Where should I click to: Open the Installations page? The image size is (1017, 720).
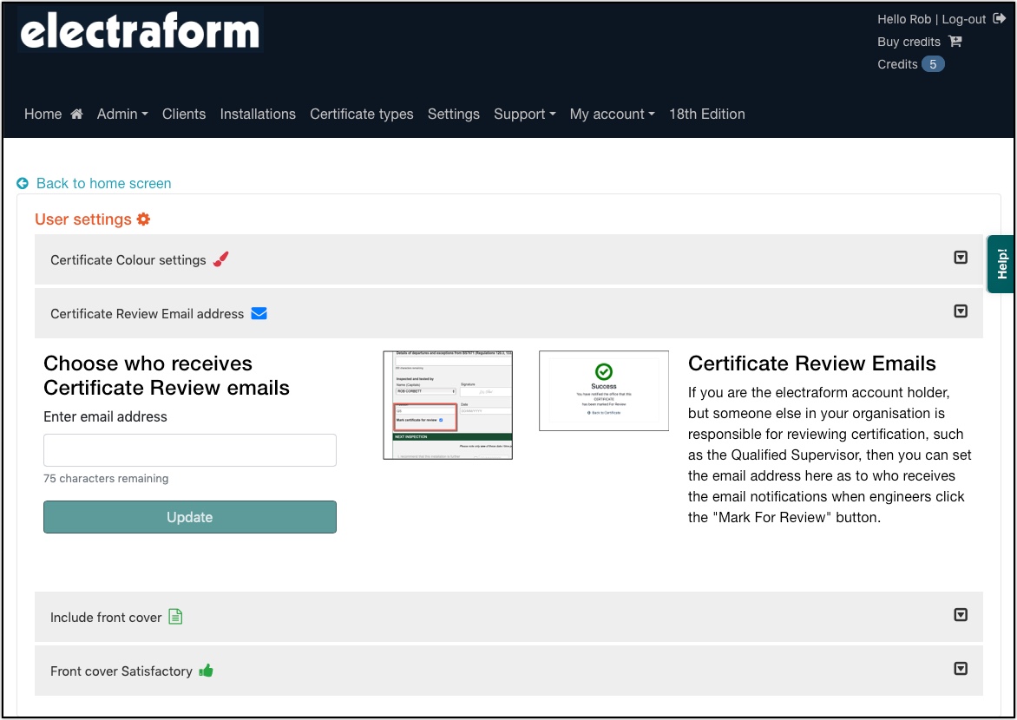tap(258, 115)
